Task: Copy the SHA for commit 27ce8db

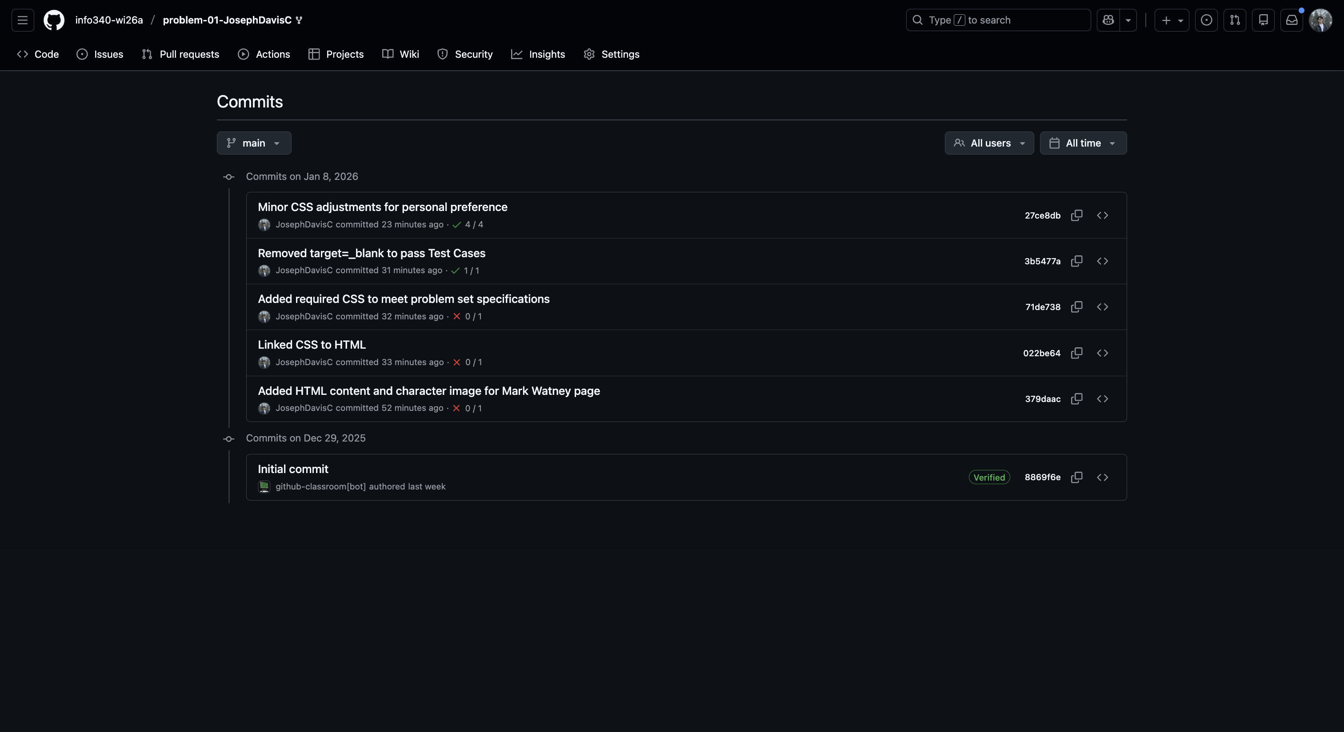Action: pyautogui.click(x=1076, y=215)
